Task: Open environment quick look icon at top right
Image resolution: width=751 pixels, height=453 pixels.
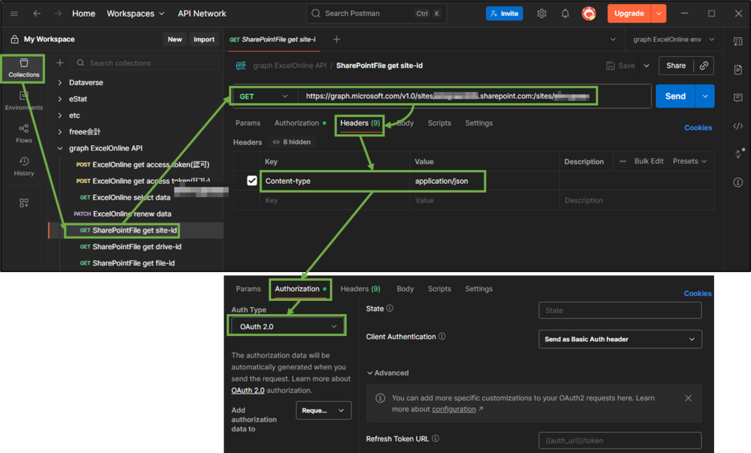Action: pyautogui.click(x=738, y=41)
